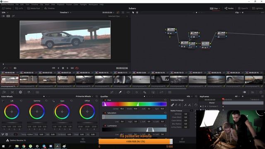Invert the qualifier selection
265x149 pixels.
pyautogui.click(x=196, y=105)
